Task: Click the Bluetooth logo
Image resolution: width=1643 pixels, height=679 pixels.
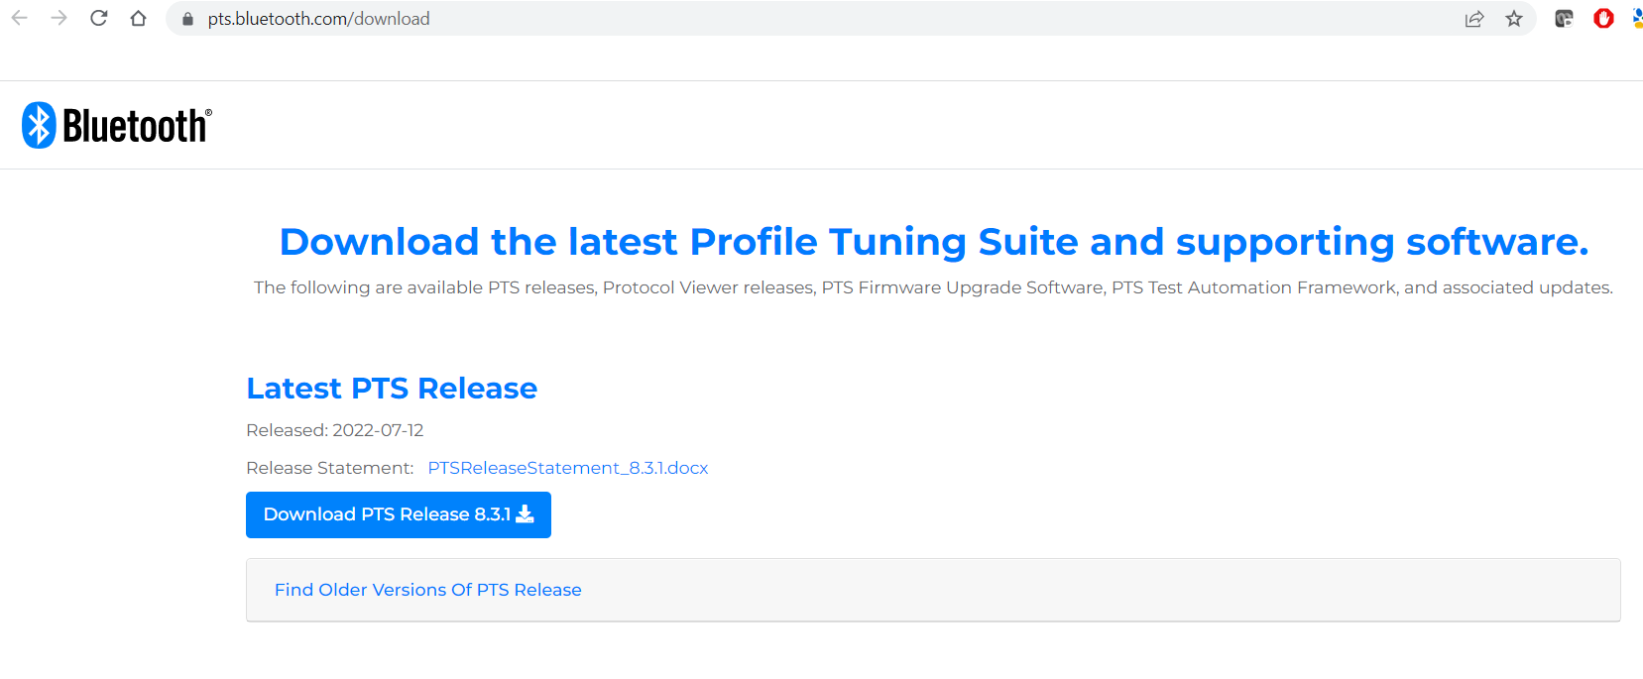Action: click(117, 126)
